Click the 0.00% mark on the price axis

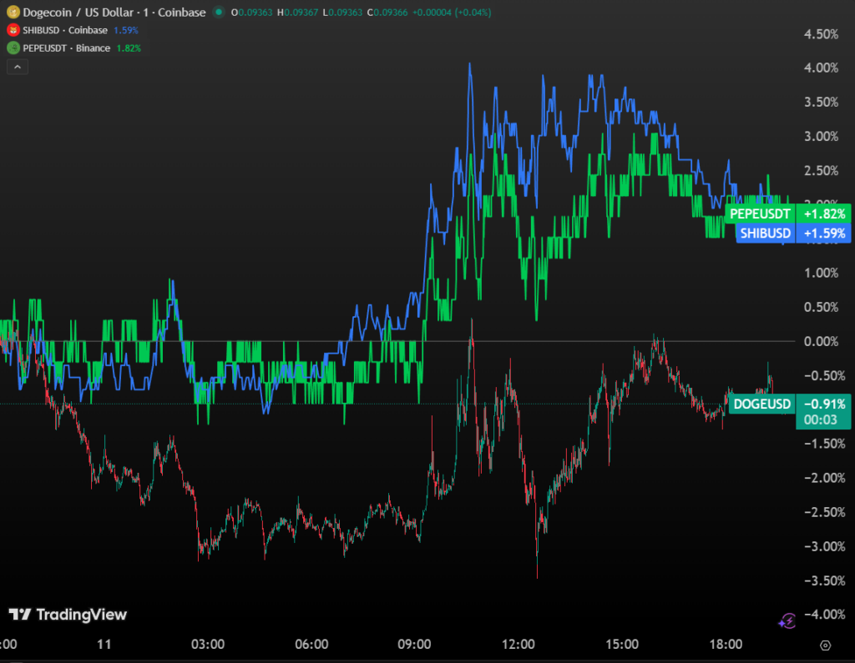pos(819,341)
